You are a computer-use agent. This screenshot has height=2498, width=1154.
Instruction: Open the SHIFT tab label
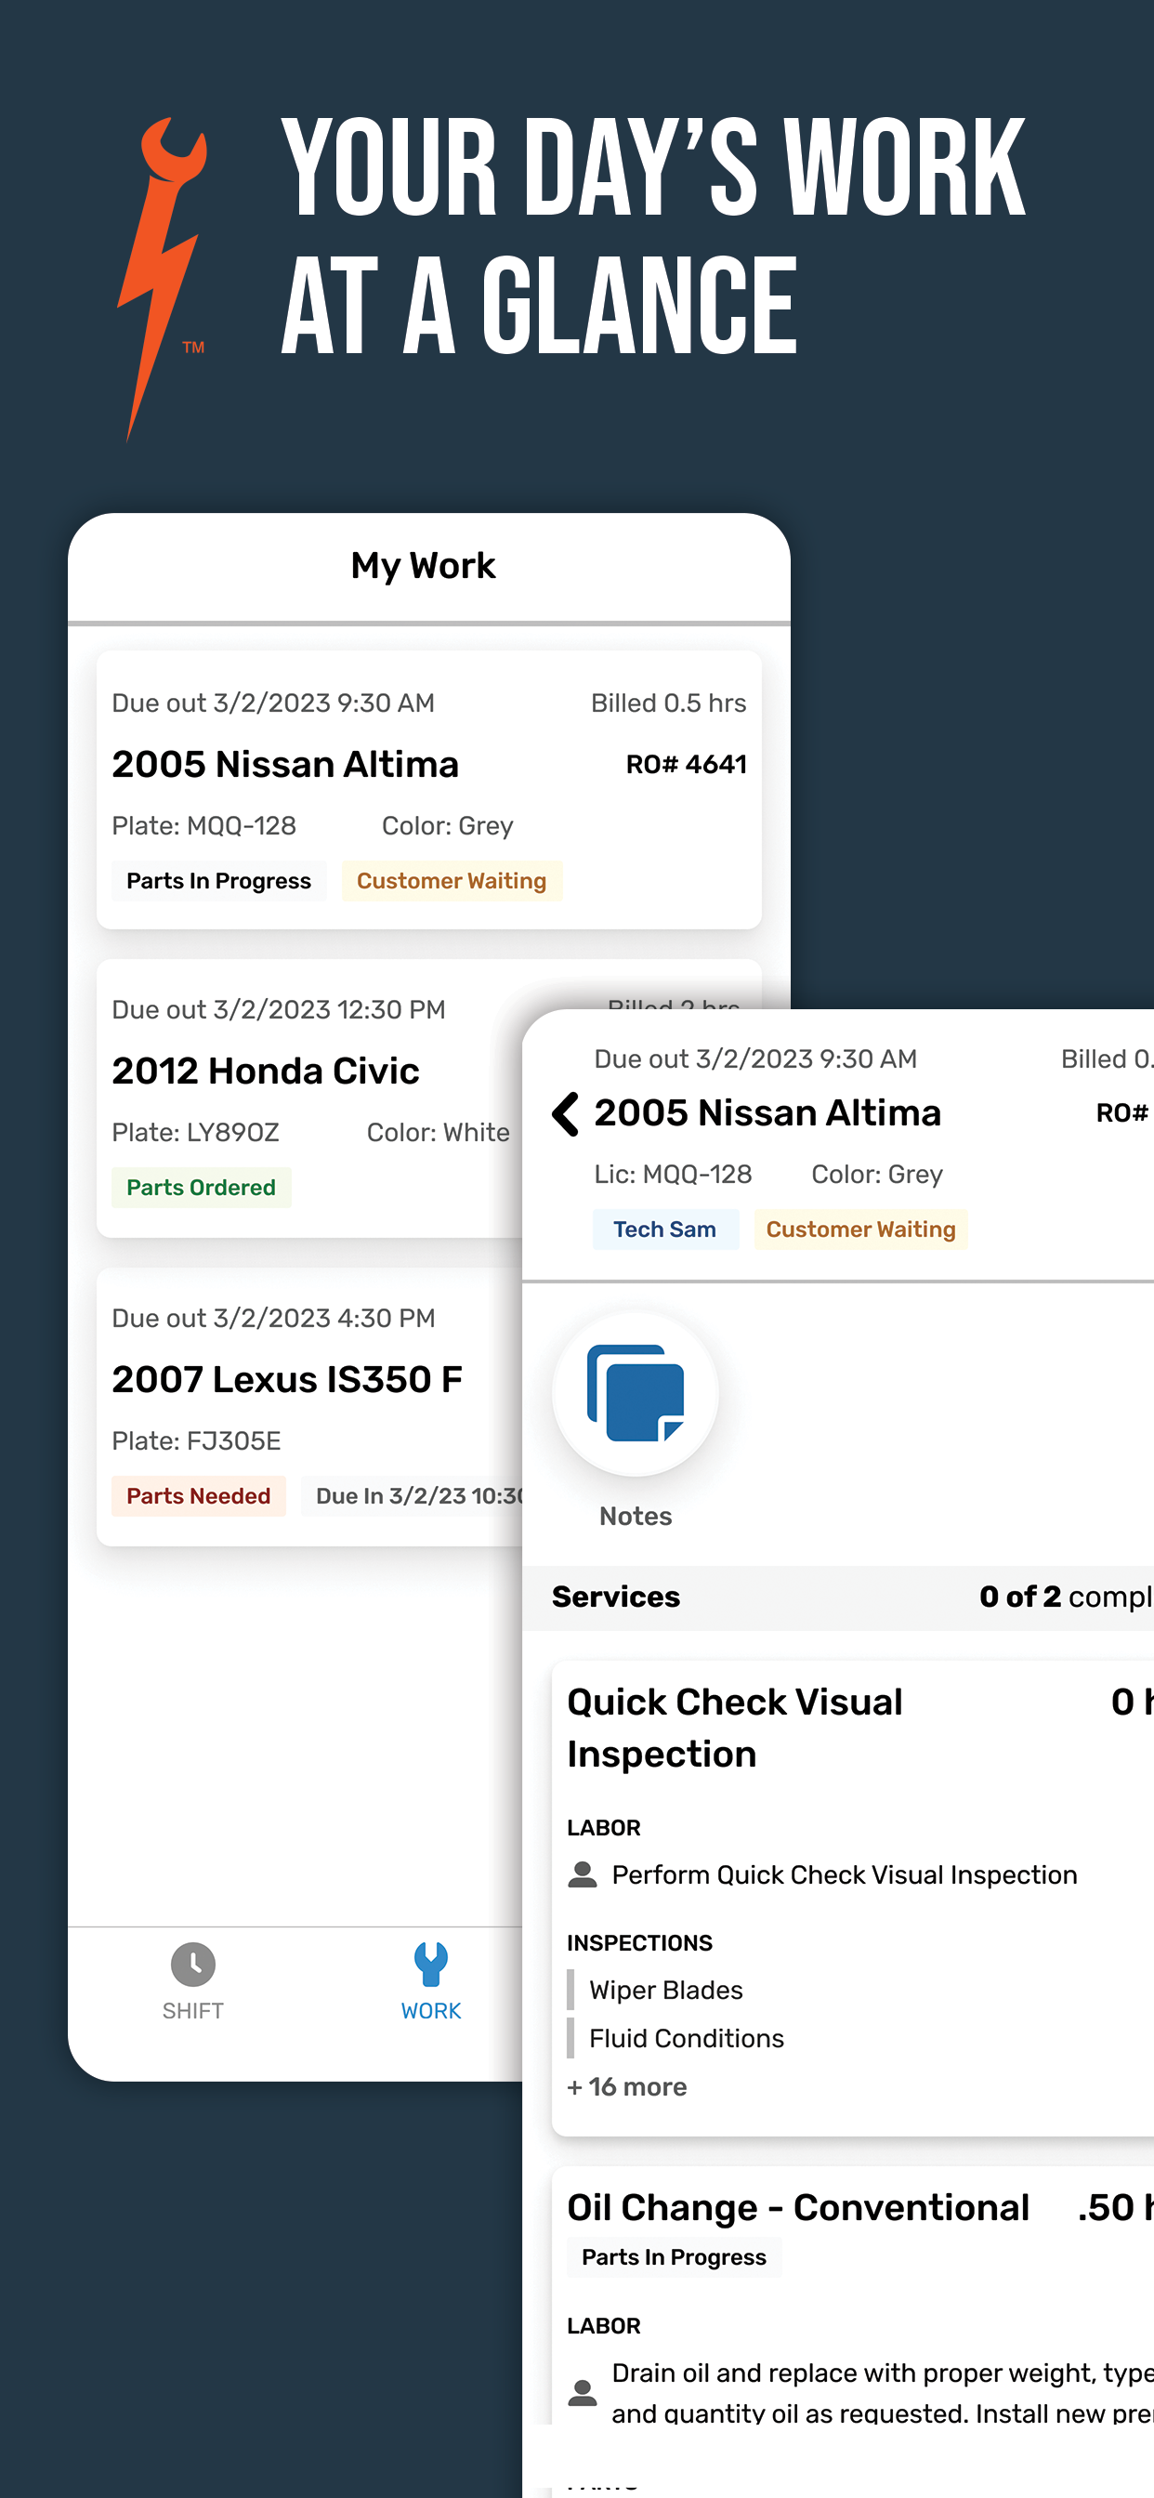click(193, 2010)
